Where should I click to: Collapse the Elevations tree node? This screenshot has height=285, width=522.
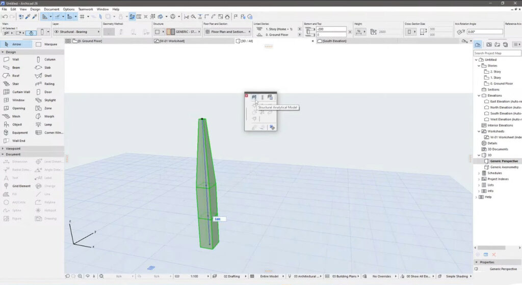coord(479,96)
